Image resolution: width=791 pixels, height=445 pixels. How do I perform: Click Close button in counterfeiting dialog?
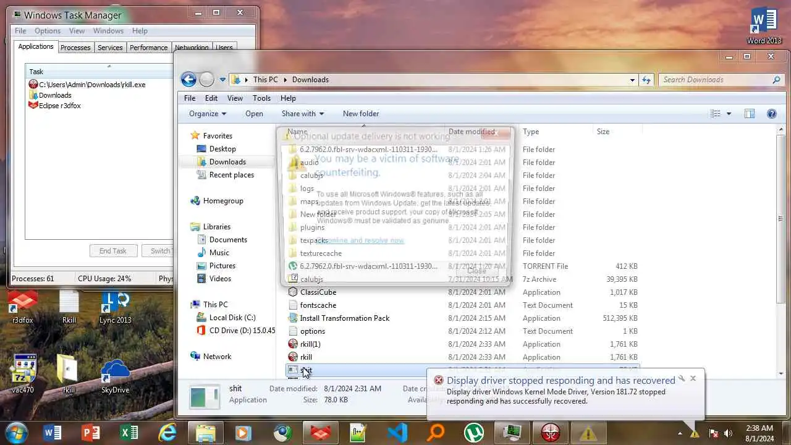point(476,271)
